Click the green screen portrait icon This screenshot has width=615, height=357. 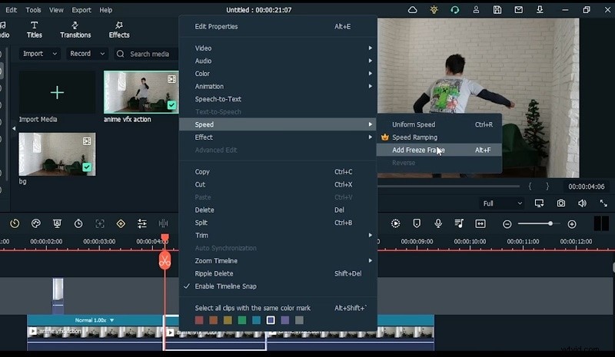57,223
